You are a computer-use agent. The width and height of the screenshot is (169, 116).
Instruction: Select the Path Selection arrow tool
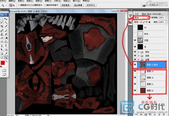[2, 50]
